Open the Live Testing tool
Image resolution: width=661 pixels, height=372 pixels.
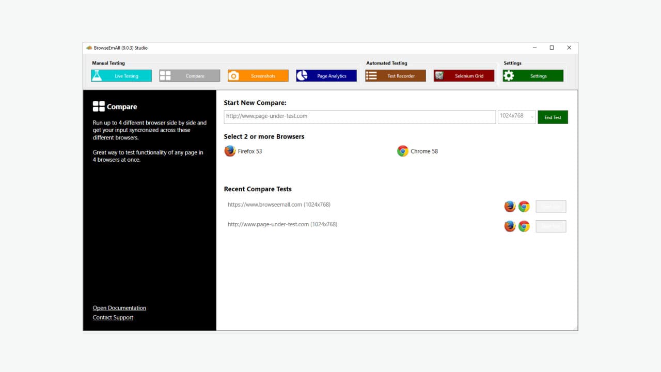click(121, 75)
